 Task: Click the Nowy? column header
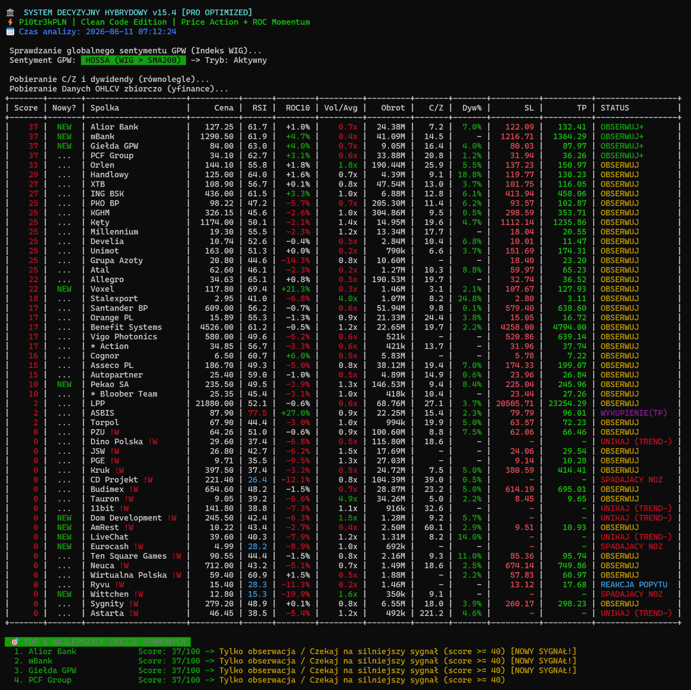64,108
